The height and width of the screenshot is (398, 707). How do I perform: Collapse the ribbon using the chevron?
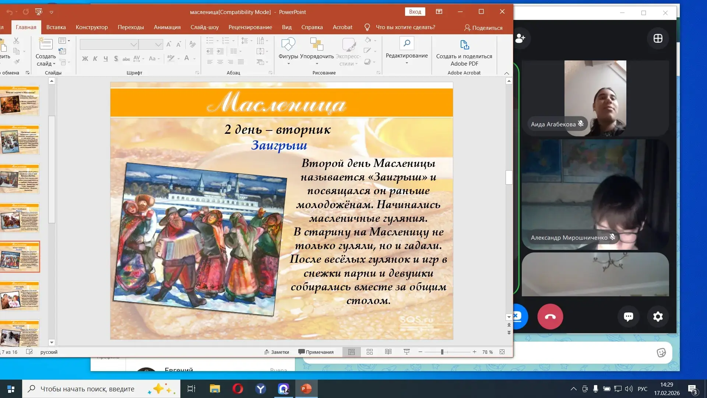(507, 73)
